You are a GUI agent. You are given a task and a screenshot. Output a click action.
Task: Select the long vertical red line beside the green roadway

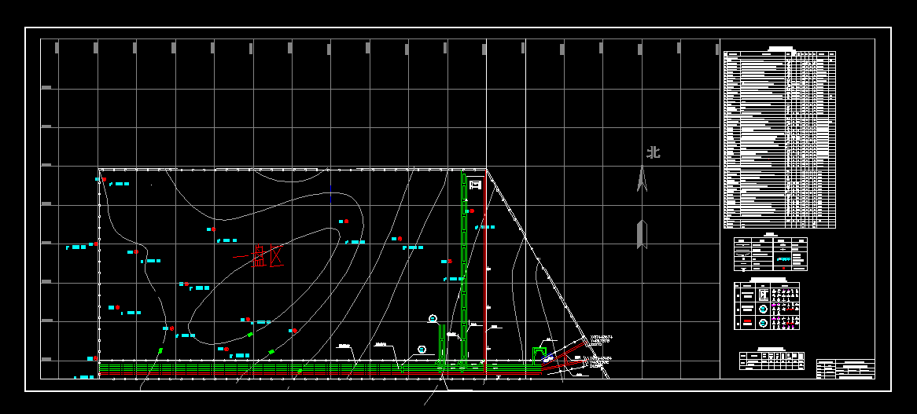point(484,271)
